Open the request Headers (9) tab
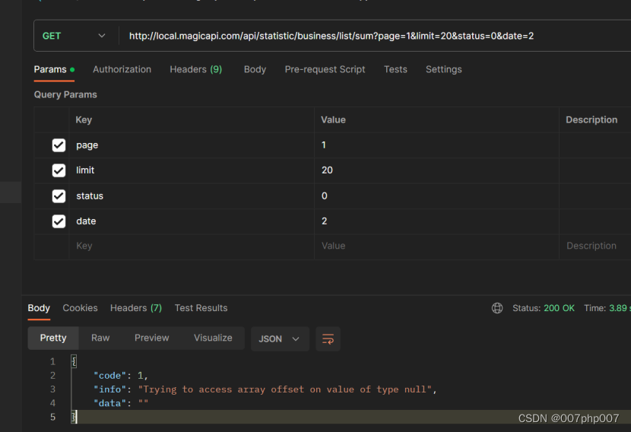Viewport: 631px width, 432px height. [x=195, y=69]
